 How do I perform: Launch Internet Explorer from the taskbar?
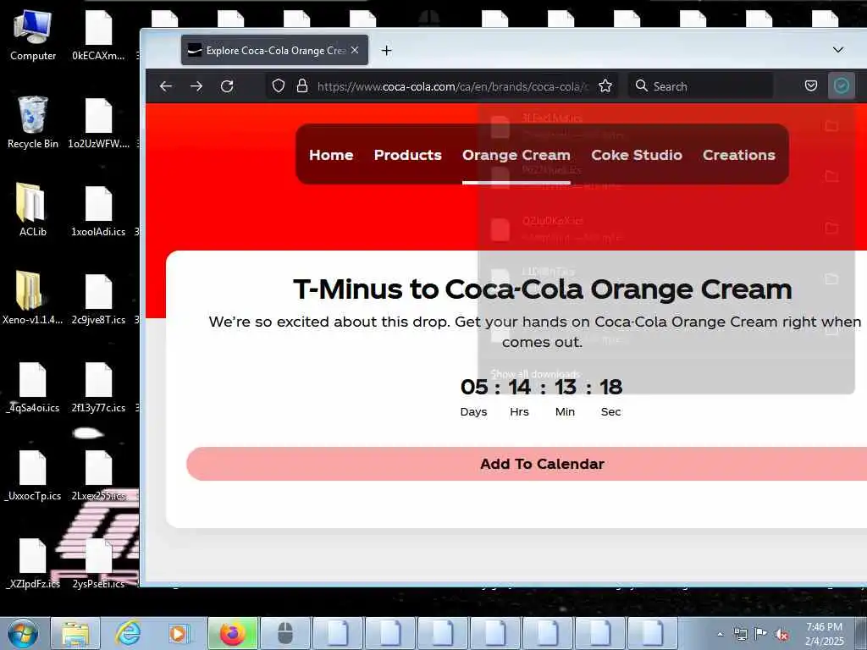(x=128, y=633)
